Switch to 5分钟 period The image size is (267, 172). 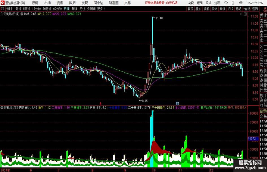click(x=27, y=9)
